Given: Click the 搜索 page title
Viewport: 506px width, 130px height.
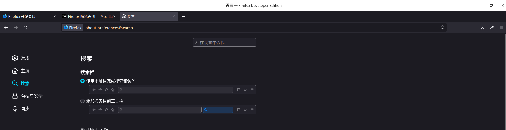Looking at the screenshot, I should point(86,59).
